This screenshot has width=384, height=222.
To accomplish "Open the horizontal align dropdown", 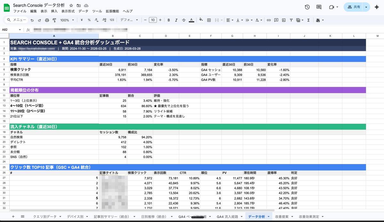I will coord(230,20).
